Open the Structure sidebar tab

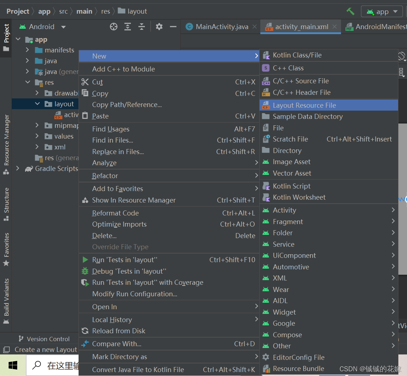pos(6,204)
